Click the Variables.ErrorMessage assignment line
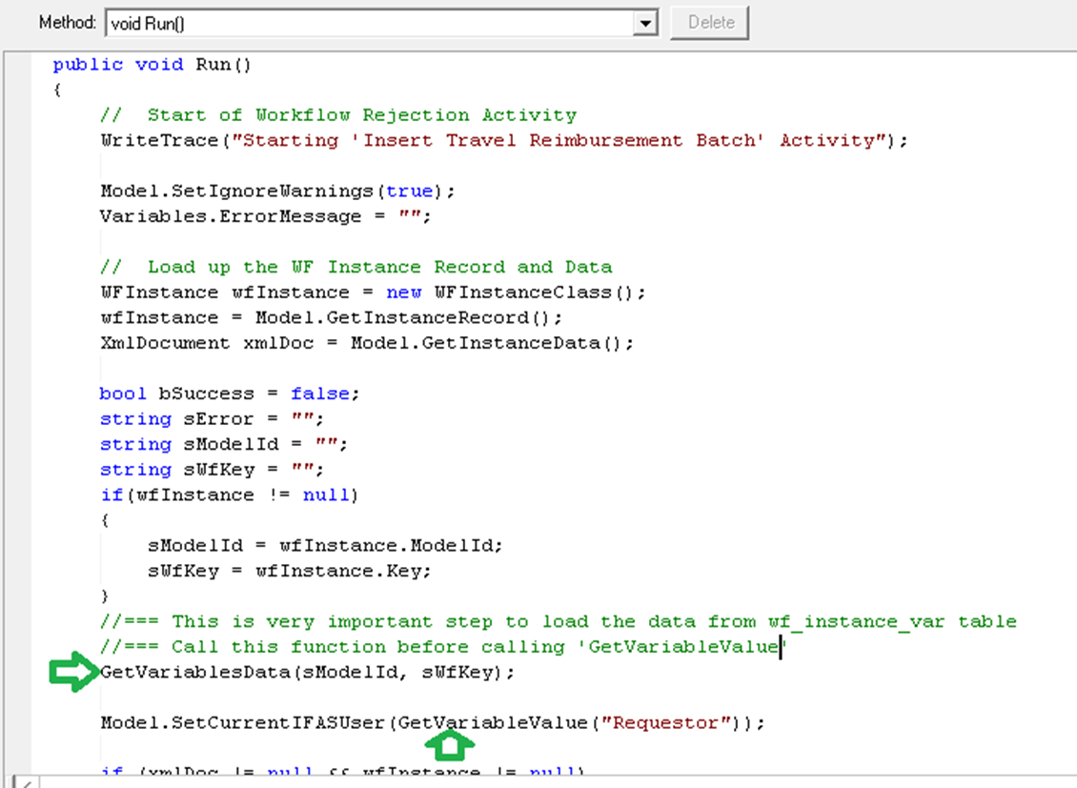Screen dimensions: 1077x788 (265, 216)
